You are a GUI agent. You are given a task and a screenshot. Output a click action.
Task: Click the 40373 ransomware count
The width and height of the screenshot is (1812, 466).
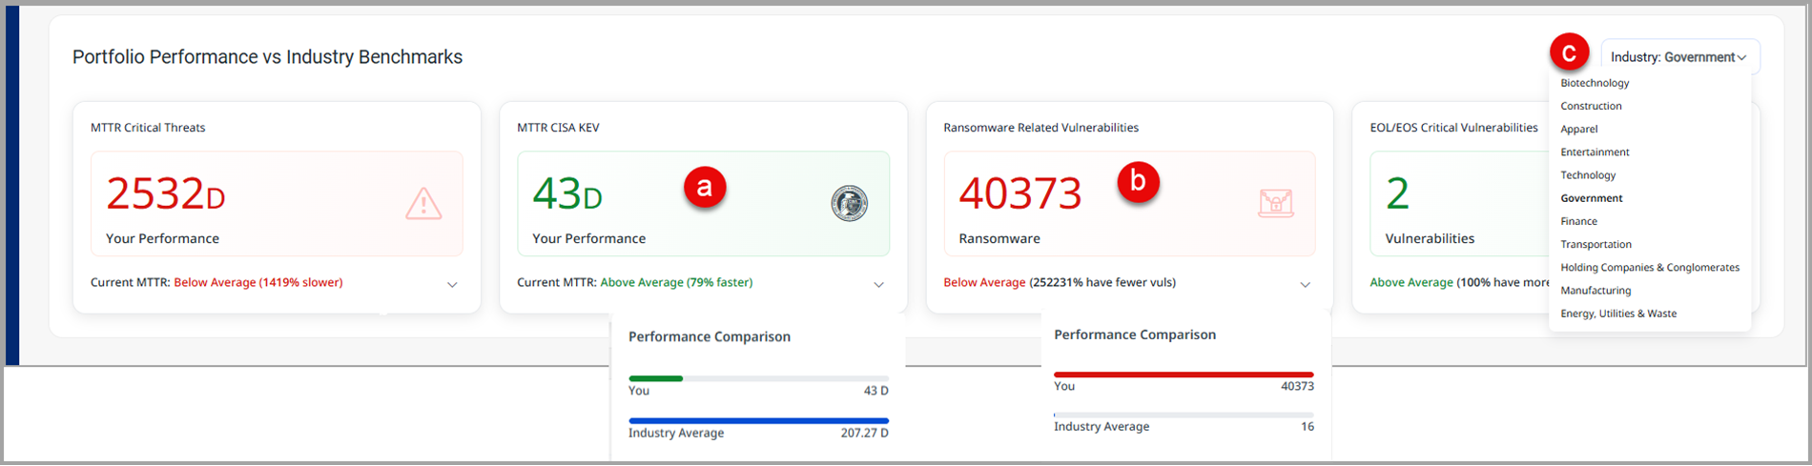pos(1019,194)
